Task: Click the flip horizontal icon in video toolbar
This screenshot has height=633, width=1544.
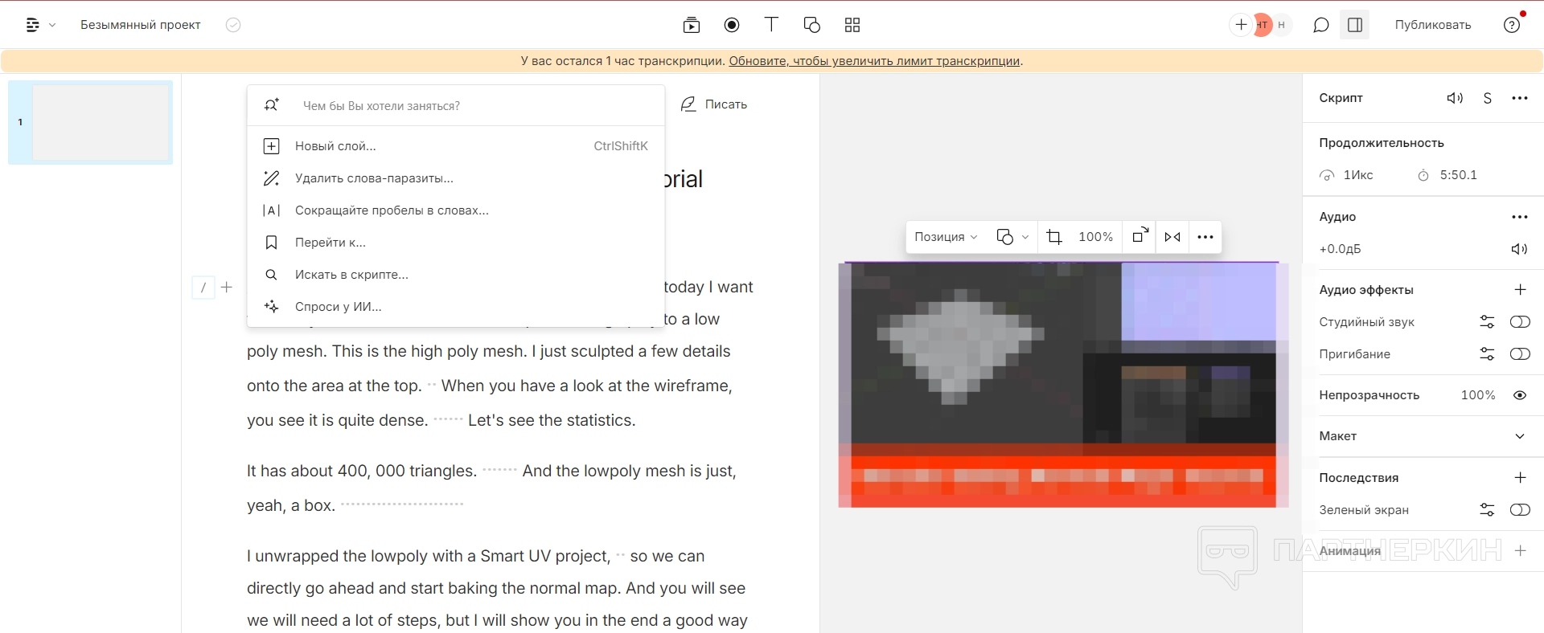Action: coord(1172,237)
